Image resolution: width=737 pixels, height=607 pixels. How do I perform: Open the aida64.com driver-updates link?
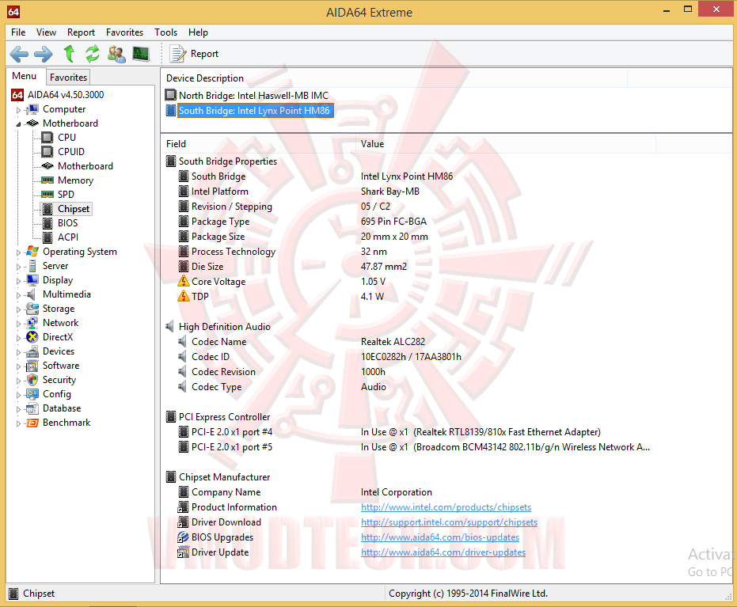(x=443, y=552)
